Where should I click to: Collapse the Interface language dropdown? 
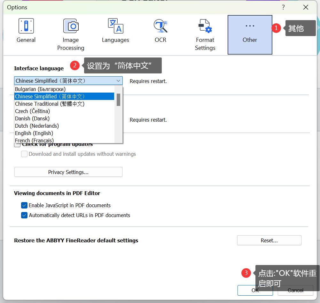click(x=118, y=81)
